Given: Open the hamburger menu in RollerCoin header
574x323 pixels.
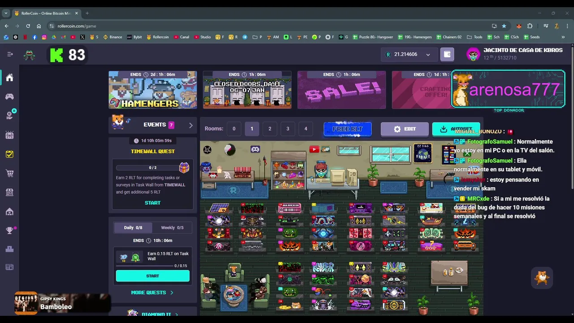Looking at the screenshot, I should pos(10,54).
